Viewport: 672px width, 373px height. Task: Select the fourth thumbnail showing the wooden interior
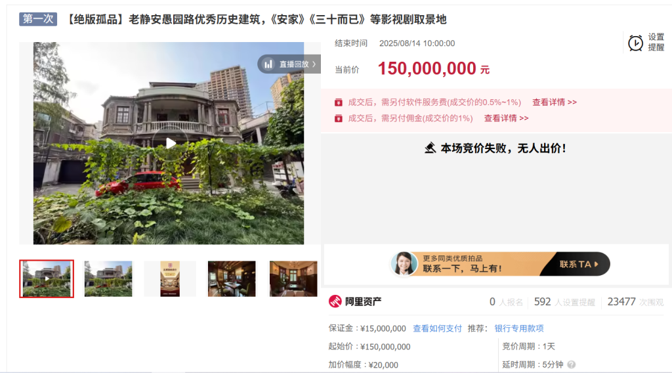232,278
